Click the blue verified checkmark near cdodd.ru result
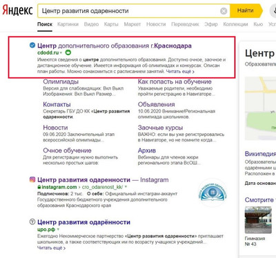The width and height of the screenshot is (276, 258). [x=32, y=46]
